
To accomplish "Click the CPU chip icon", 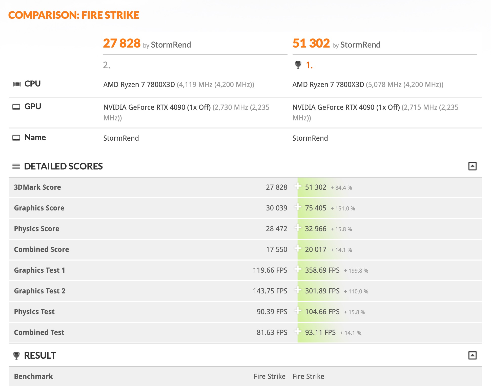I will [x=17, y=84].
